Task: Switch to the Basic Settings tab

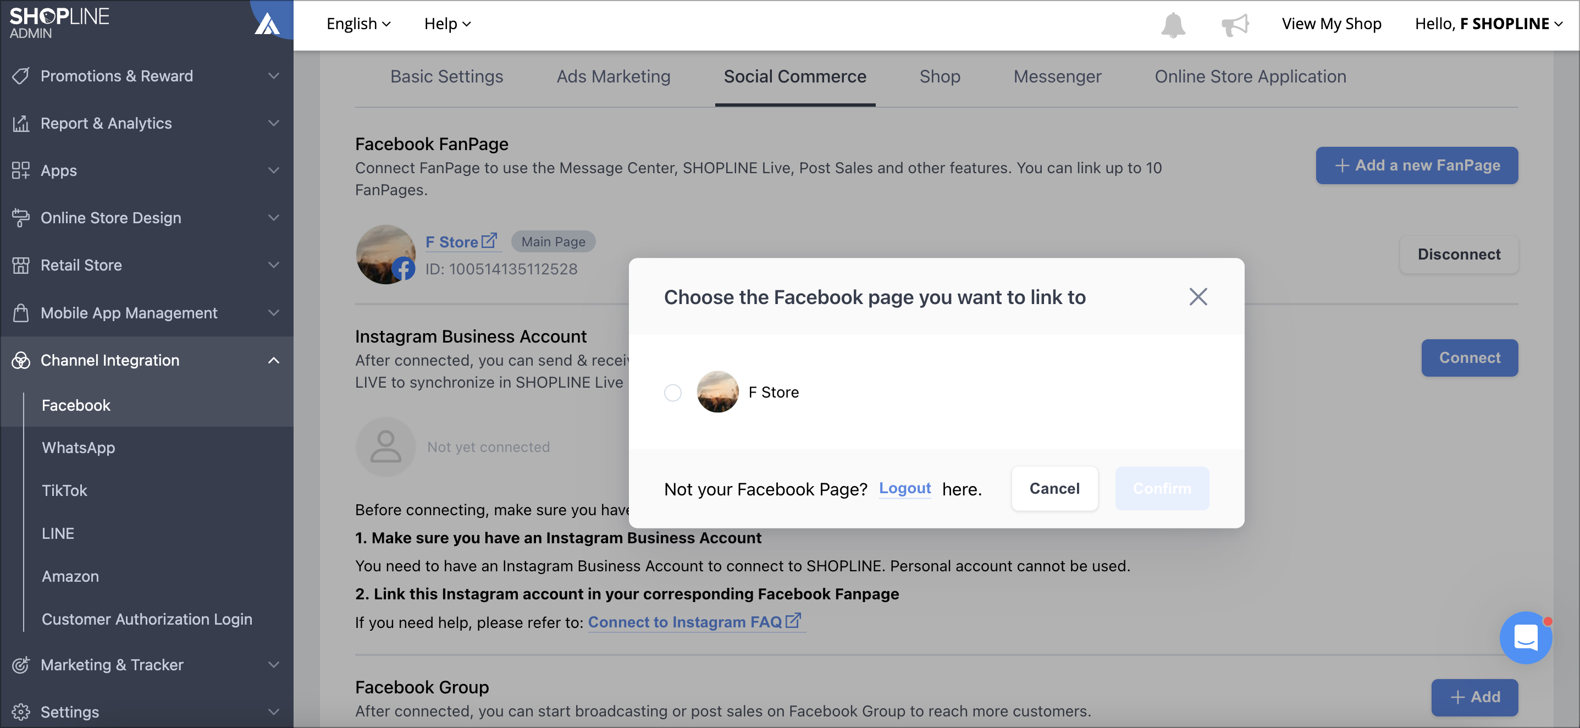Action: pos(446,76)
